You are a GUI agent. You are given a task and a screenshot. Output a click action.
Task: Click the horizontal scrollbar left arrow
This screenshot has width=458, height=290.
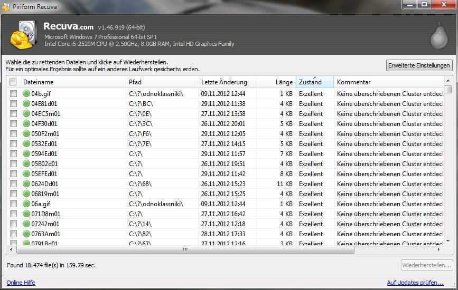(x=11, y=250)
